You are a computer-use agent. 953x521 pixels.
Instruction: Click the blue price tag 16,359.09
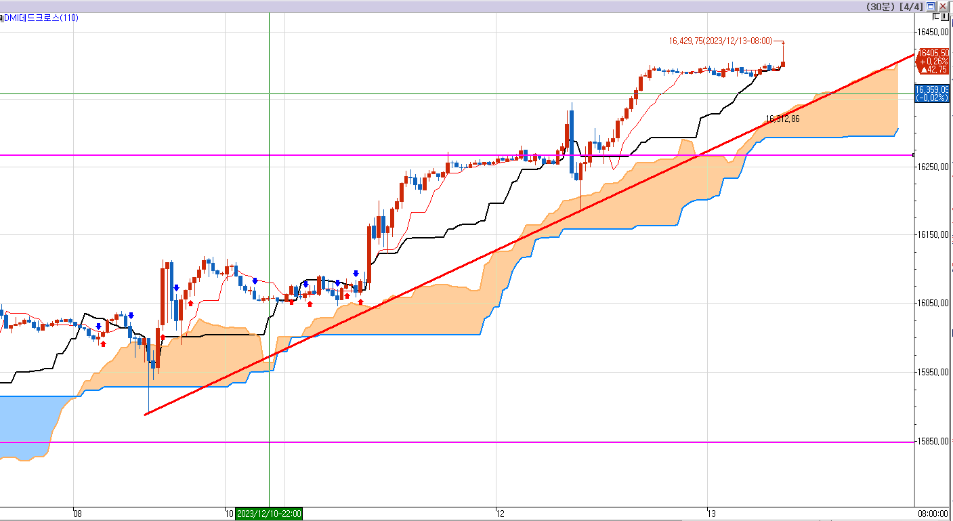click(x=933, y=93)
